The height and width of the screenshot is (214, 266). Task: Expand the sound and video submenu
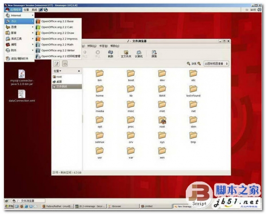point(20,33)
